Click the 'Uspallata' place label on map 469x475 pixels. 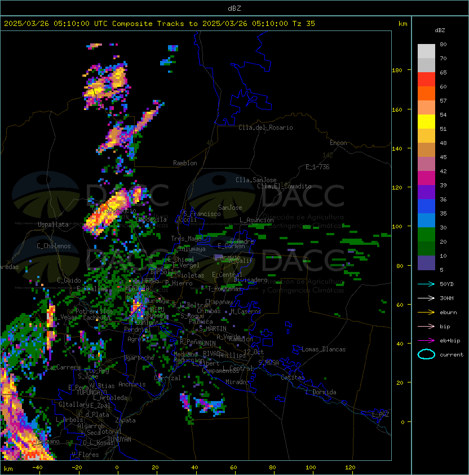coord(53,225)
